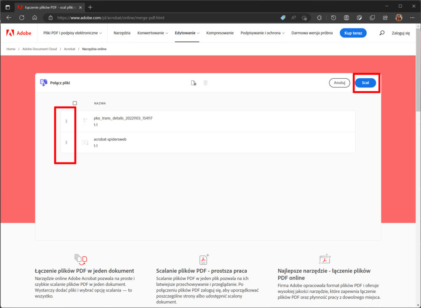421x308 pixels.
Task: Click the Zaloguj się link
Action: coord(401,33)
